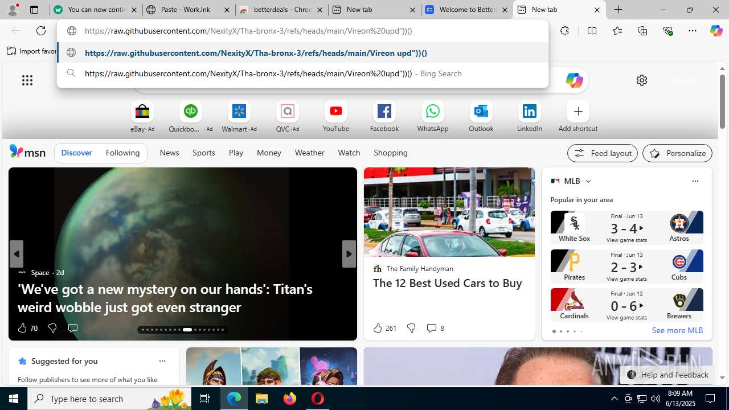The height and width of the screenshot is (410, 729).
Task: Open the Watch section
Action: click(349, 153)
